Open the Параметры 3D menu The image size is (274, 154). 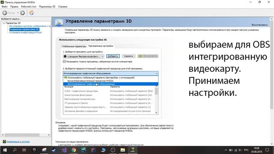coord(47,6)
